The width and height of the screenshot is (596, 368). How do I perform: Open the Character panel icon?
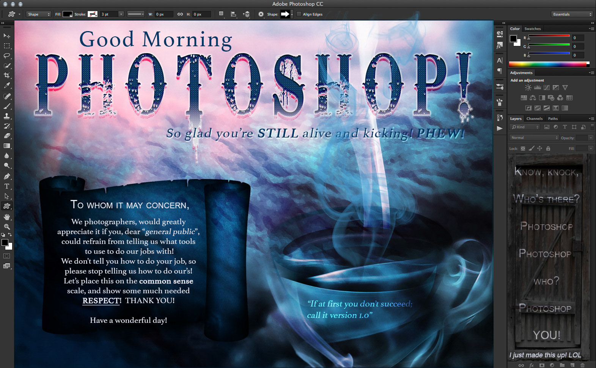(x=500, y=60)
